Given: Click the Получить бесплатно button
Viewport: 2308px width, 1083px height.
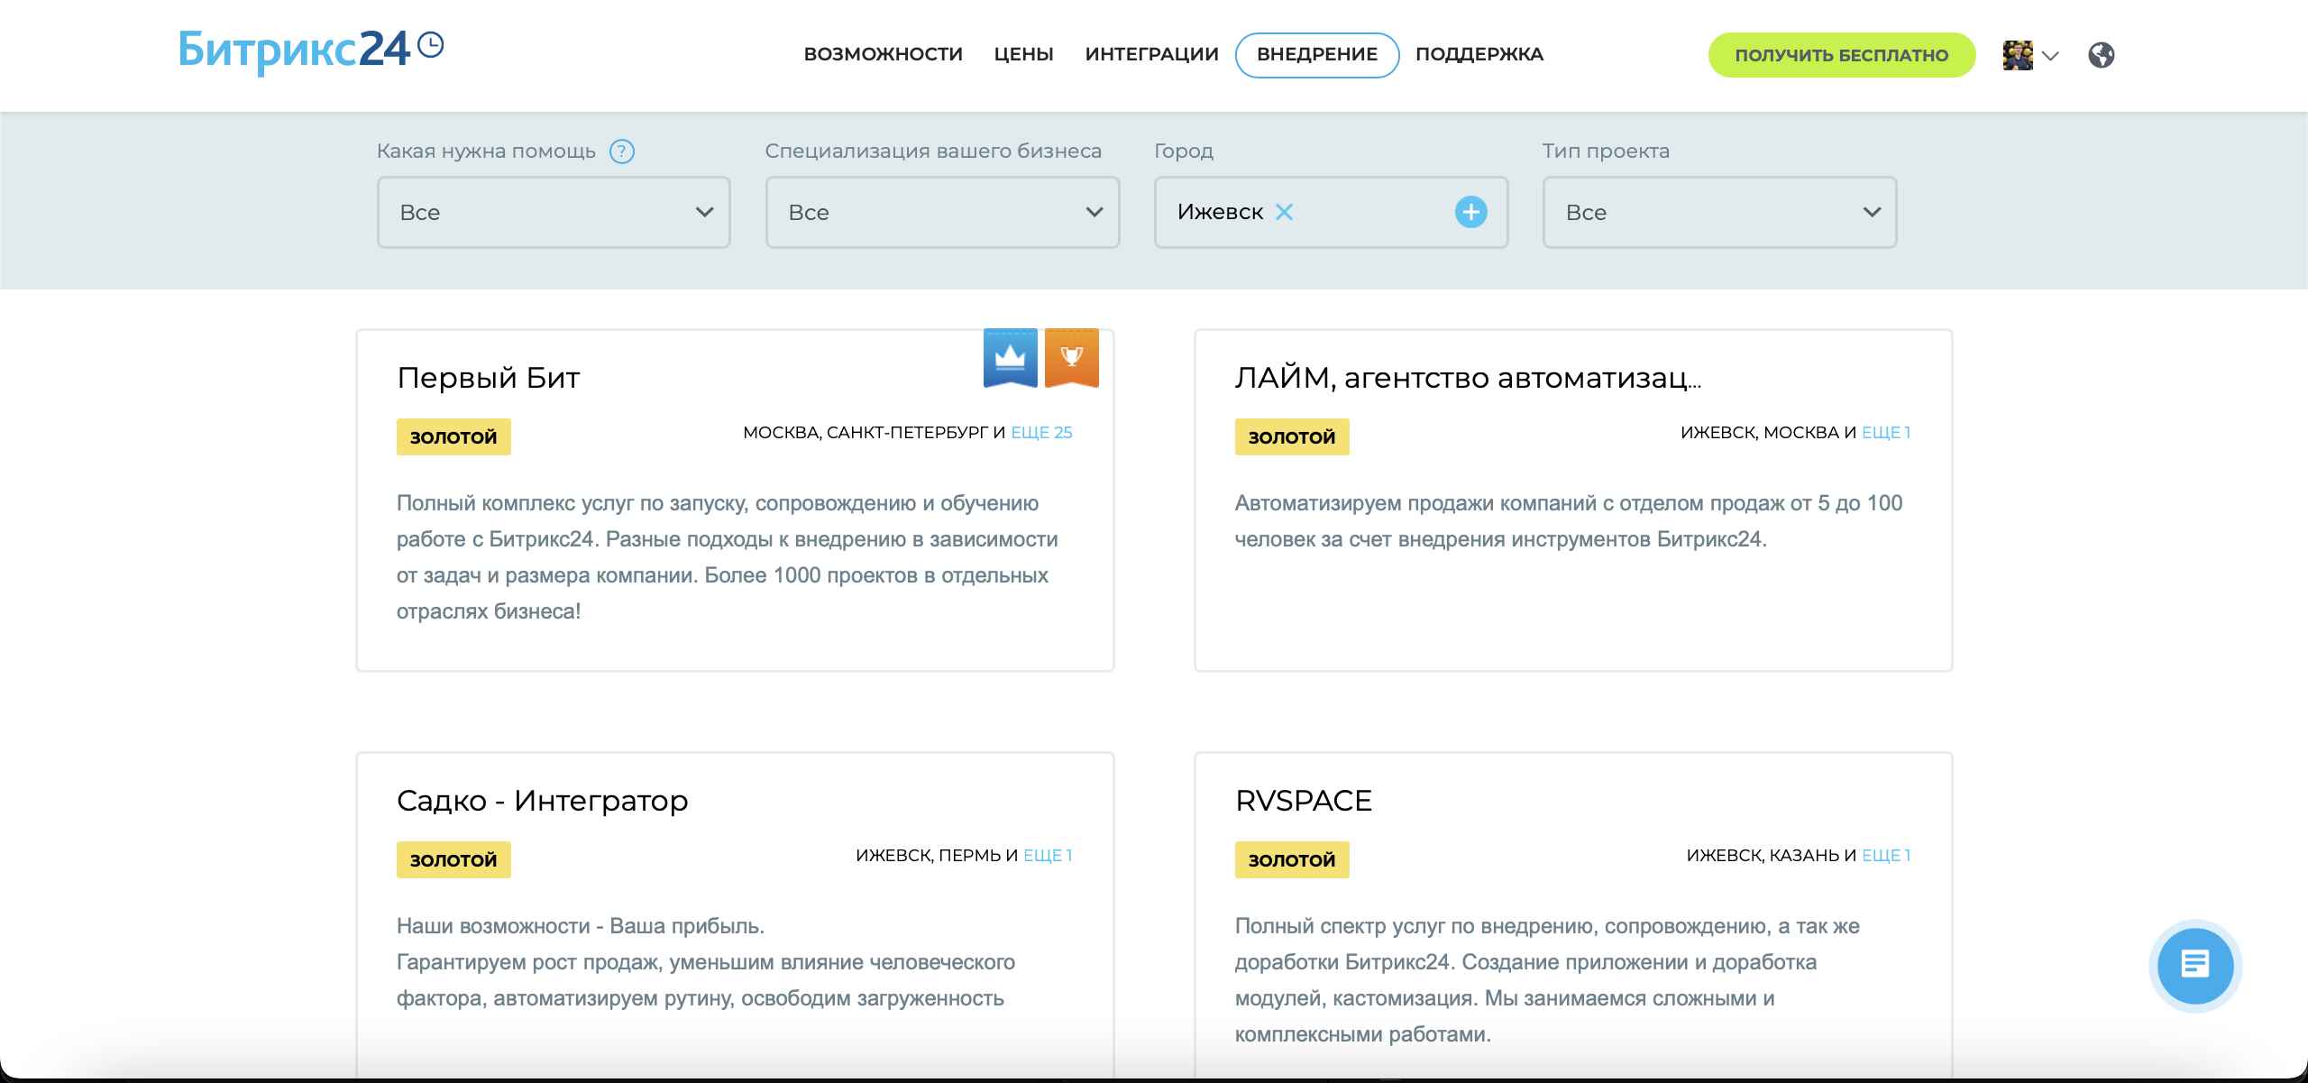Looking at the screenshot, I should coord(1841,55).
